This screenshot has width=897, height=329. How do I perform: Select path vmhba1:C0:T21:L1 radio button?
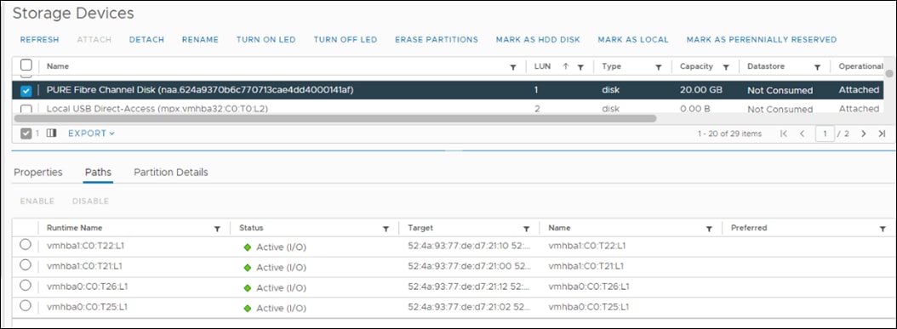pos(26,265)
